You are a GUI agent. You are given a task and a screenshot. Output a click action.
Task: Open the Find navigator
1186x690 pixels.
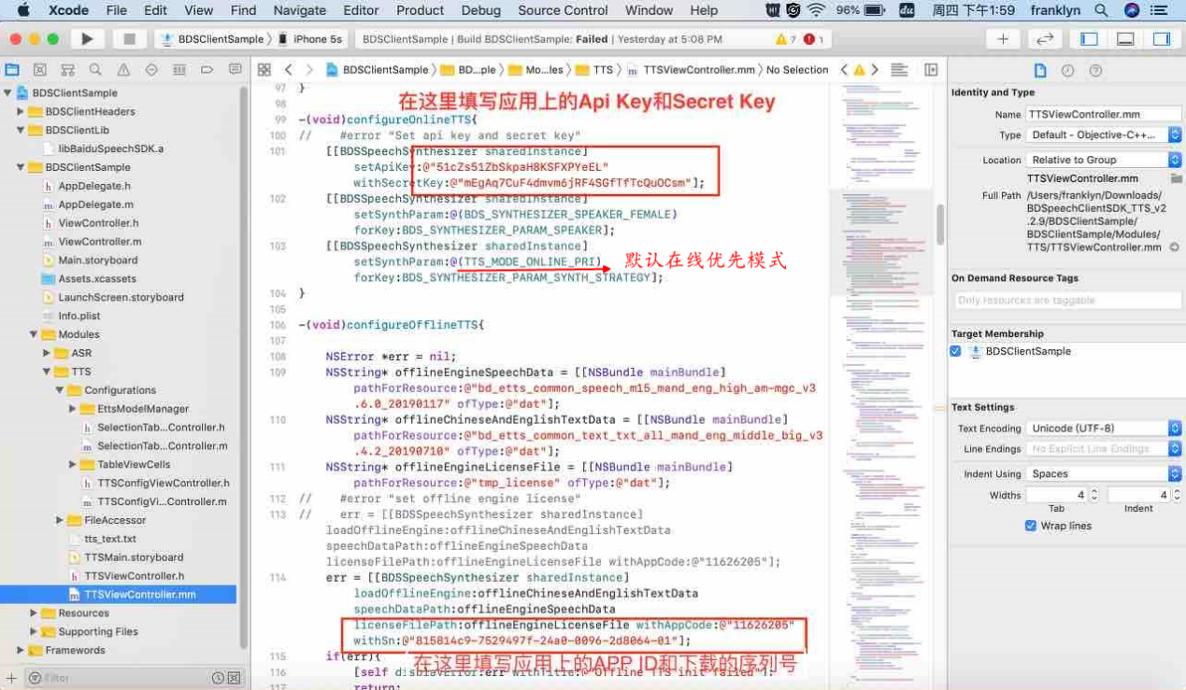click(95, 70)
